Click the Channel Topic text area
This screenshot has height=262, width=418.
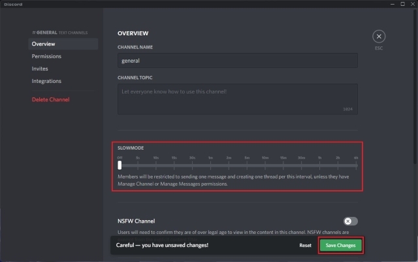coord(238,99)
